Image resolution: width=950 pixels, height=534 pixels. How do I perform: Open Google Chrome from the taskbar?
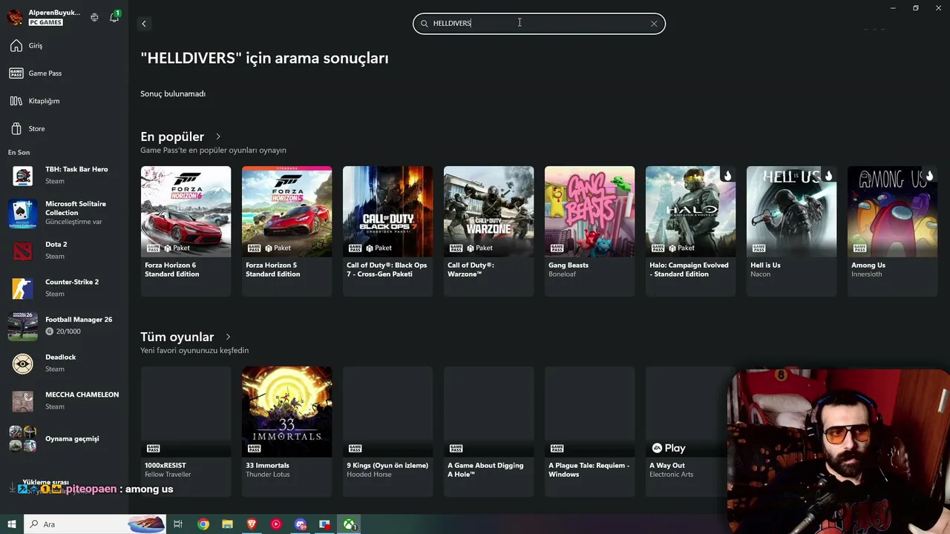[x=203, y=524]
